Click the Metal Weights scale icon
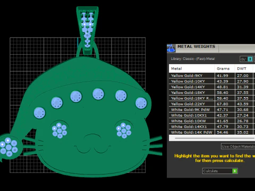This screenshot has width=255, height=191. (171, 48)
